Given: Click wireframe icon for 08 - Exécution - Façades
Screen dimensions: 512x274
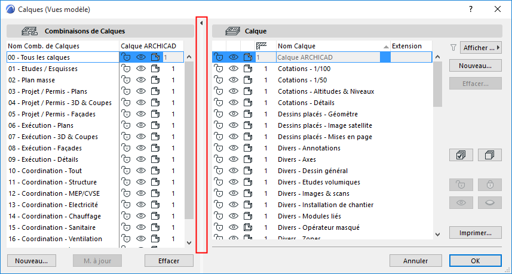Looking at the screenshot, I should coord(155,148).
